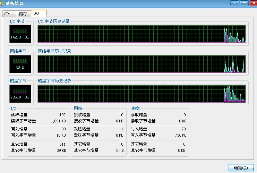Viewport: 257px width, 173px height.
Task: Select I/O 读取增量 value 192
Action: click(x=63, y=115)
